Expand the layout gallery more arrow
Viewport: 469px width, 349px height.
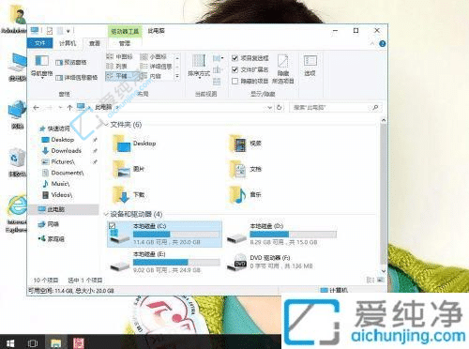(x=177, y=76)
